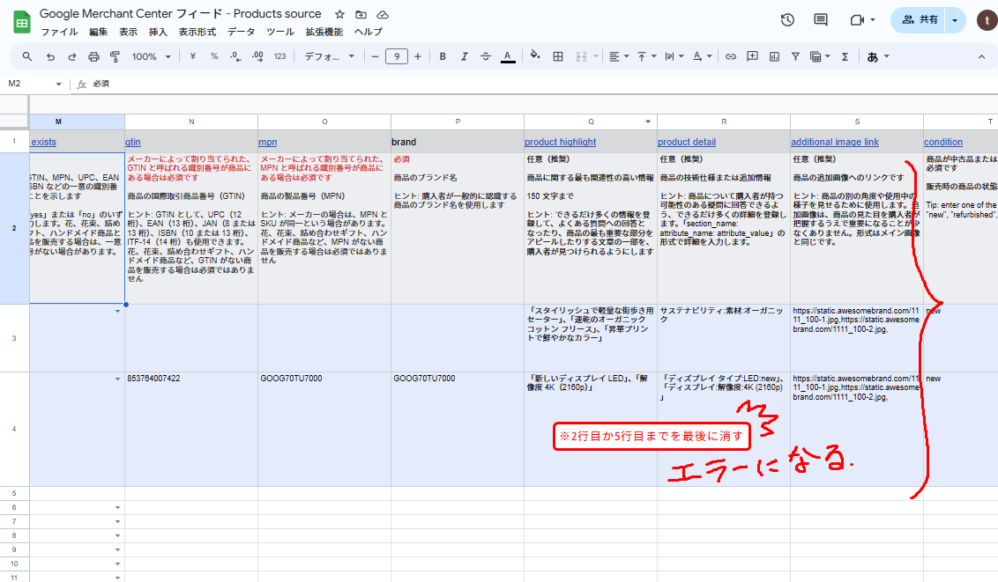This screenshot has height=582, width=998.
Task: Click the 共有 share button
Action: (920, 19)
